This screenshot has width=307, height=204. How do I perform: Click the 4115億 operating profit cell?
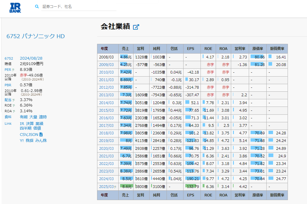point(141,141)
